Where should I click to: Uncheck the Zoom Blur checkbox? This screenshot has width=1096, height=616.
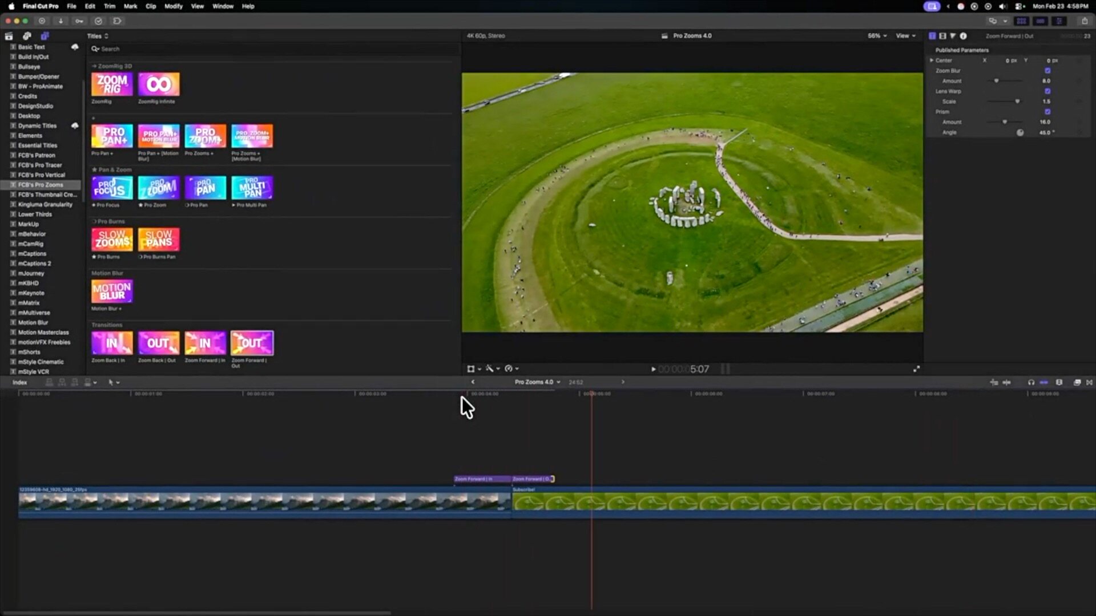[1047, 71]
